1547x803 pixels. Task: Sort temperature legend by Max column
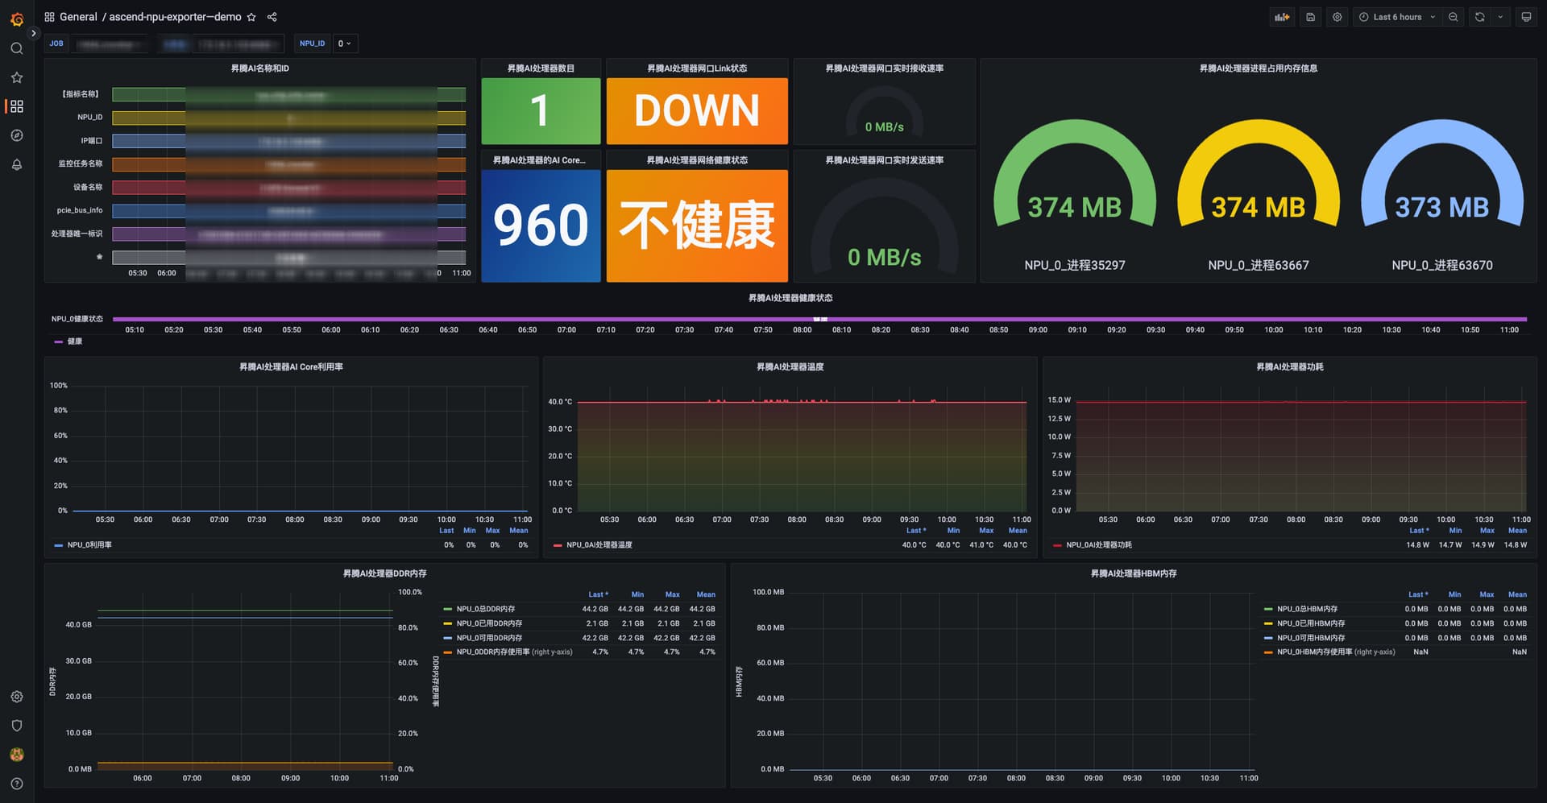986,531
